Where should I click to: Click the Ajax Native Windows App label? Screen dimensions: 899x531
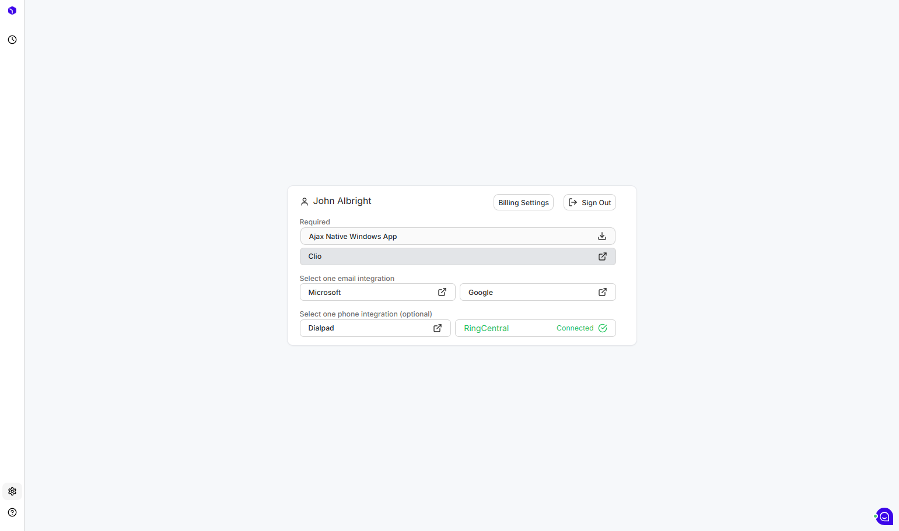click(x=353, y=237)
